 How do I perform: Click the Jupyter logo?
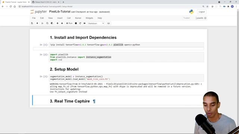pos(38,12)
